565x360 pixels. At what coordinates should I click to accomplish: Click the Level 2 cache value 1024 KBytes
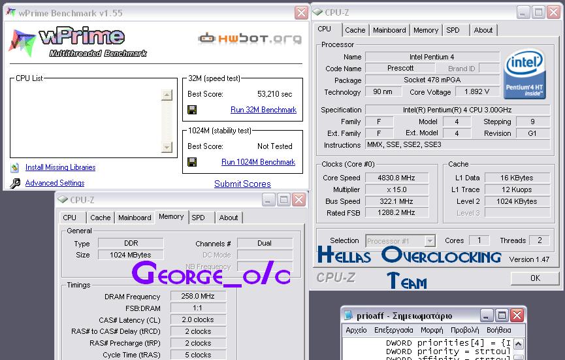click(x=517, y=201)
